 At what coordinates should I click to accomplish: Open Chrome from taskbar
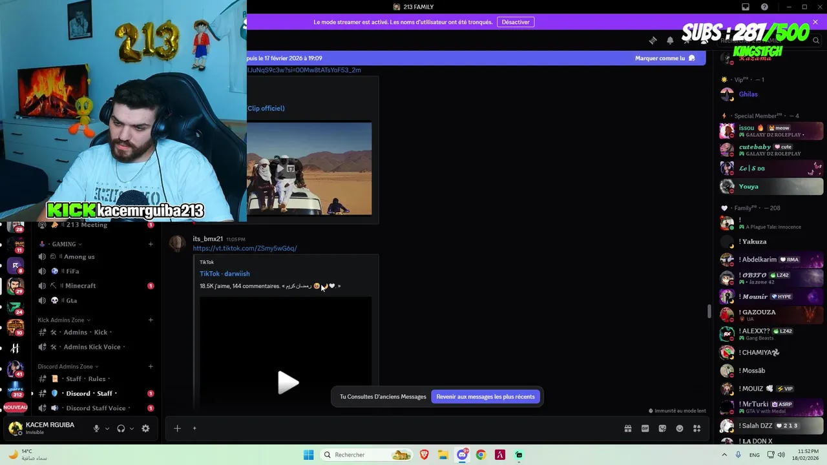(x=481, y=455)
